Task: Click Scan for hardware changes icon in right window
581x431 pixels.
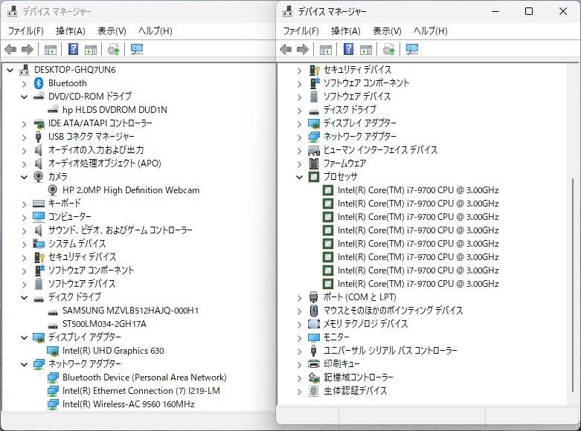Action: pos(412,49)
